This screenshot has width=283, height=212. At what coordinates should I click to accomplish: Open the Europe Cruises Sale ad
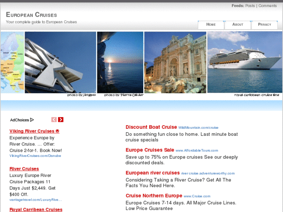150,150
